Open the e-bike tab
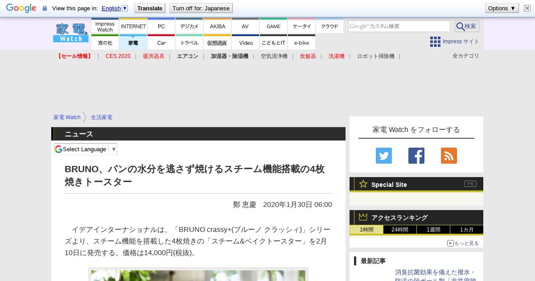This screenshot has width=535, height=281. [301, 42]
